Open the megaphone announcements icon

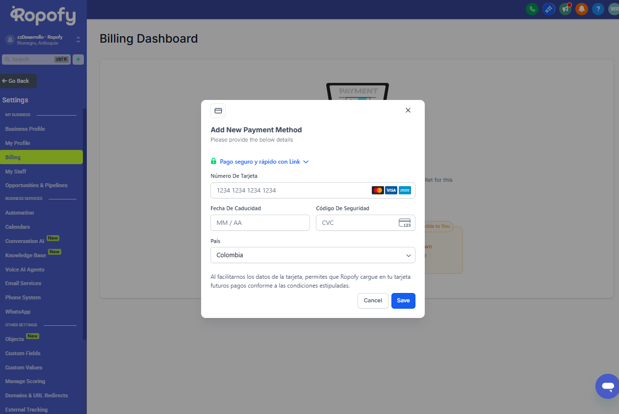click(565, 9)
